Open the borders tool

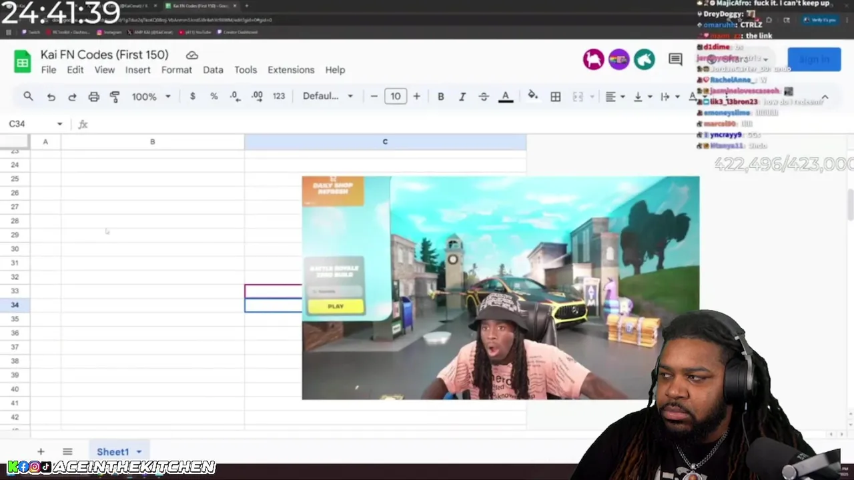point(555,97)
